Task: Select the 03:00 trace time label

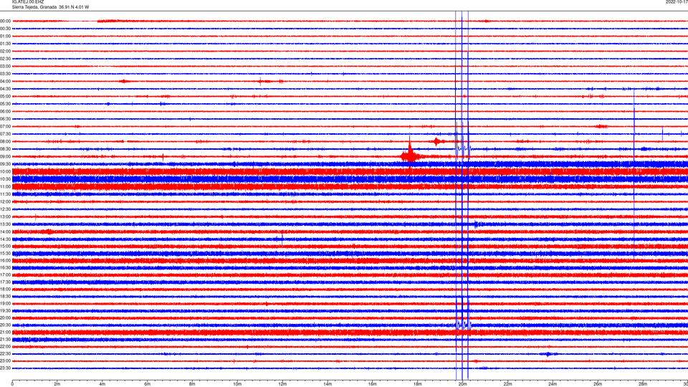Action: [x=5, y=66]
